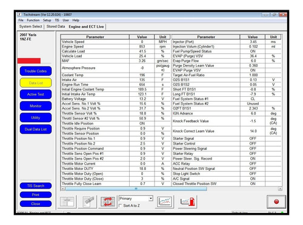Click the right table Value column header

point(253,37)
